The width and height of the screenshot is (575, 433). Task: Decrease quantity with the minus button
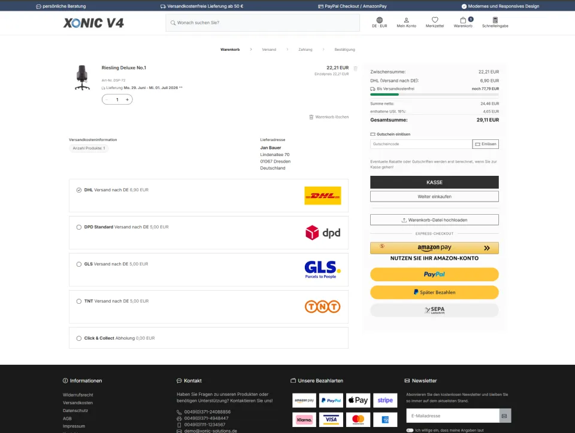click(x=107, y=99)
